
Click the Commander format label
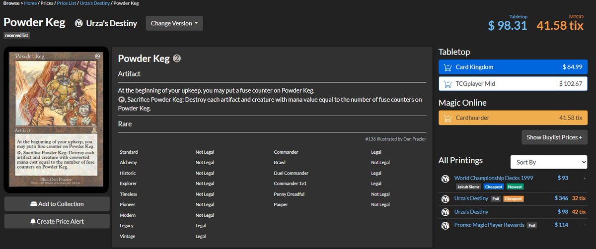[286, 152]
